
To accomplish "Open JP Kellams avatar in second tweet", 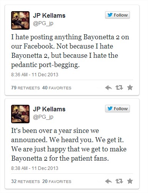I will pyautogui.click(x=20, y=114).
